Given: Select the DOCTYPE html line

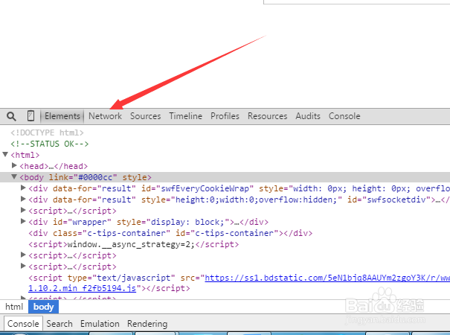Looking at the screenshot, I should pyautogui.click(x=47, y=133).
